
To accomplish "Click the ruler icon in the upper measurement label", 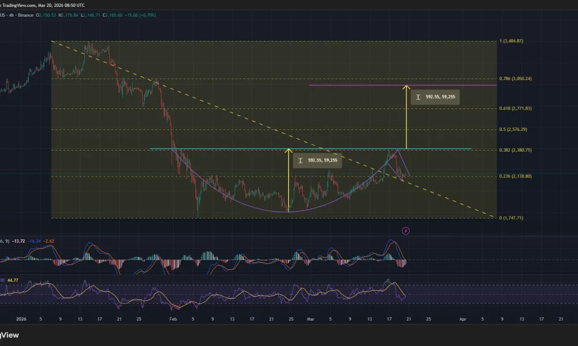I will 418,97.
